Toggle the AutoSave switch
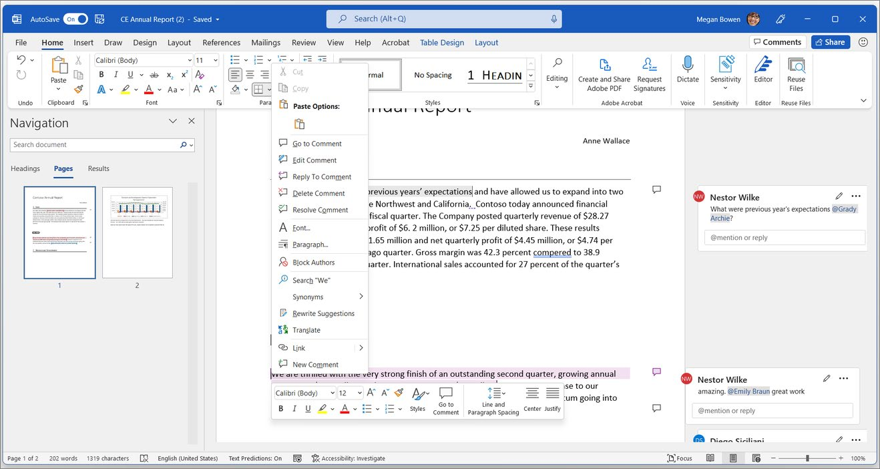Image resolution: width=880 pixels, height=469 pixels. click(75, 19)
